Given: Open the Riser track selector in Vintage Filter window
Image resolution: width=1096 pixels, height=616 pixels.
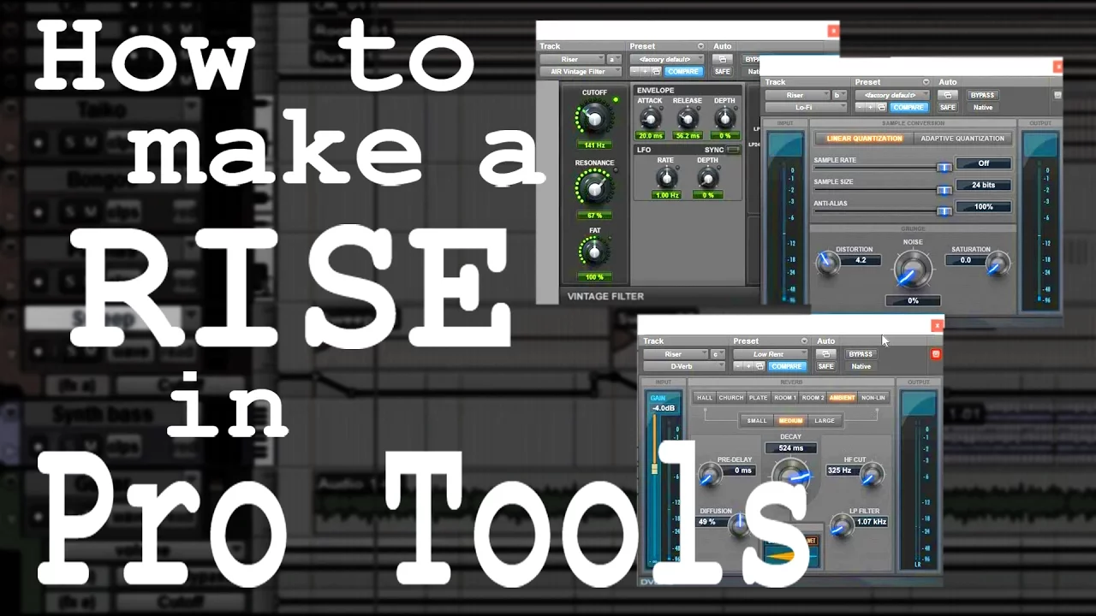Looking at the screenshot, I should pos(572,59).
